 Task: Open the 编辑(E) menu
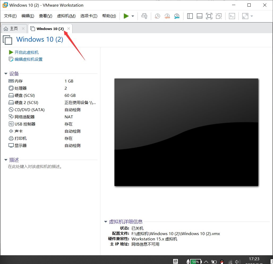point(28,16)
